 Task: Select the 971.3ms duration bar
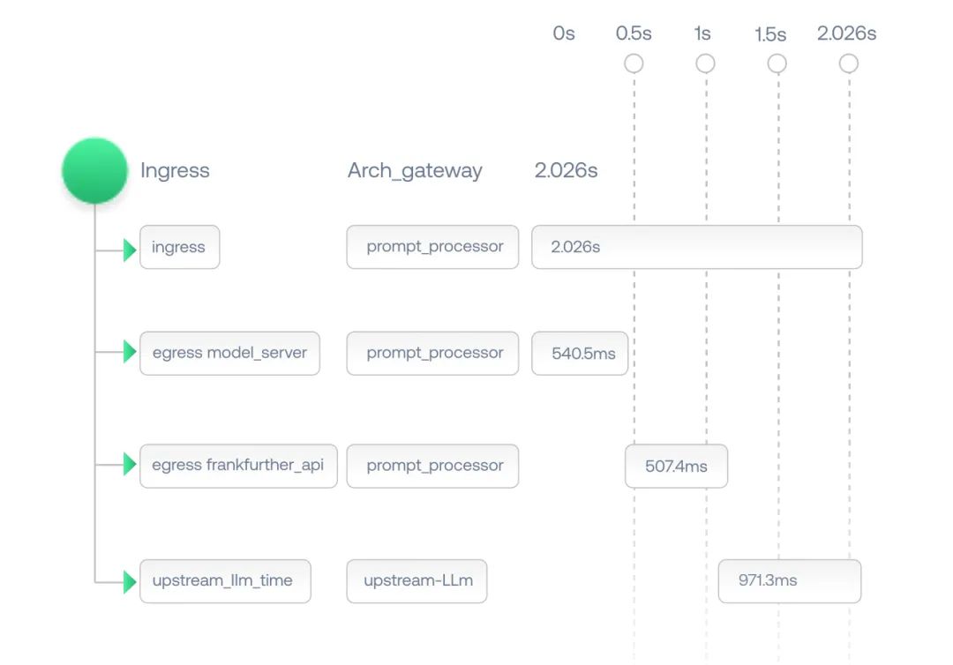[x=790, y=581]
